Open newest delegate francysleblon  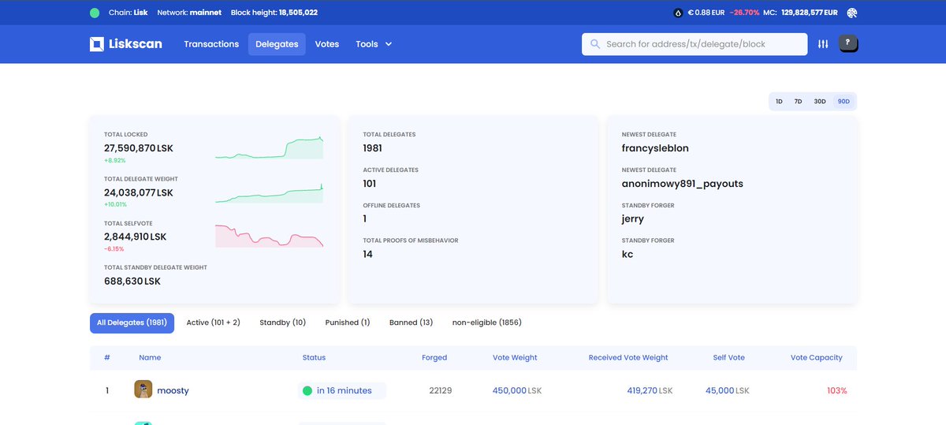[x=655, y=148]
